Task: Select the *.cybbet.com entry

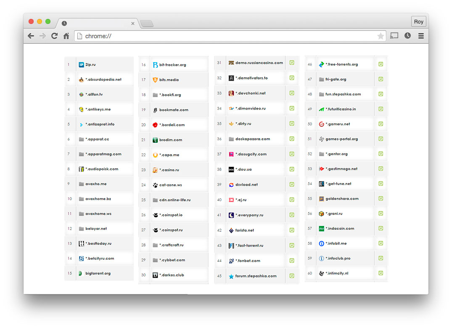Action: pyautogui.click(x=173, y=260)
